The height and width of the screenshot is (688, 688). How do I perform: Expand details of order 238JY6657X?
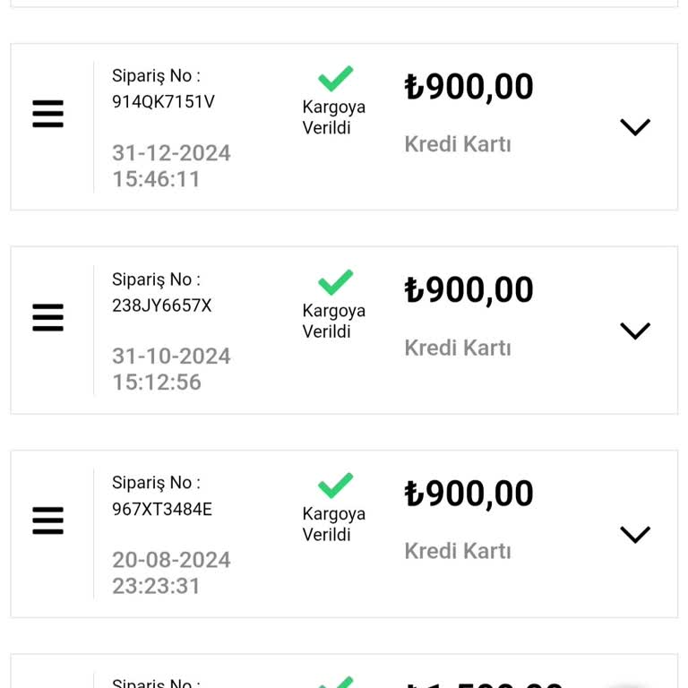tap(634, 331)
